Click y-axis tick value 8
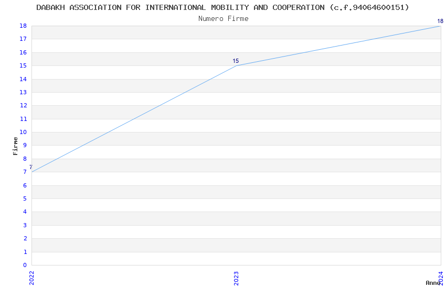Image resolution: width=446 pixels, height=288 pixels. coord(25,159)
